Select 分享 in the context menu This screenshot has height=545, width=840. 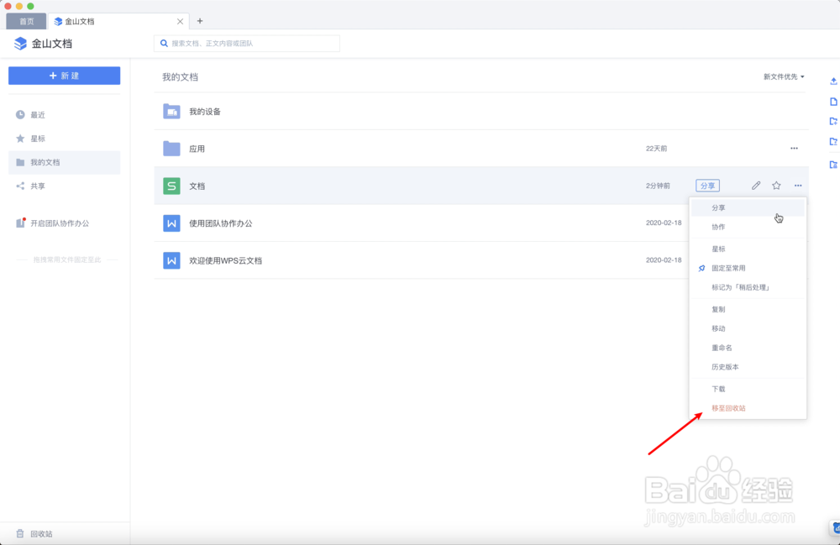pyautogui.click(x=748, y=207)
